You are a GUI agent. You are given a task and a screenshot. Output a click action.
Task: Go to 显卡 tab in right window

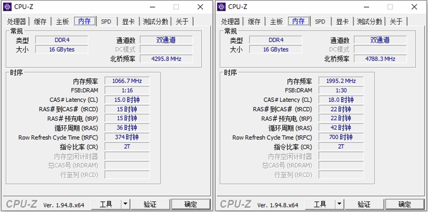point(342,21)
